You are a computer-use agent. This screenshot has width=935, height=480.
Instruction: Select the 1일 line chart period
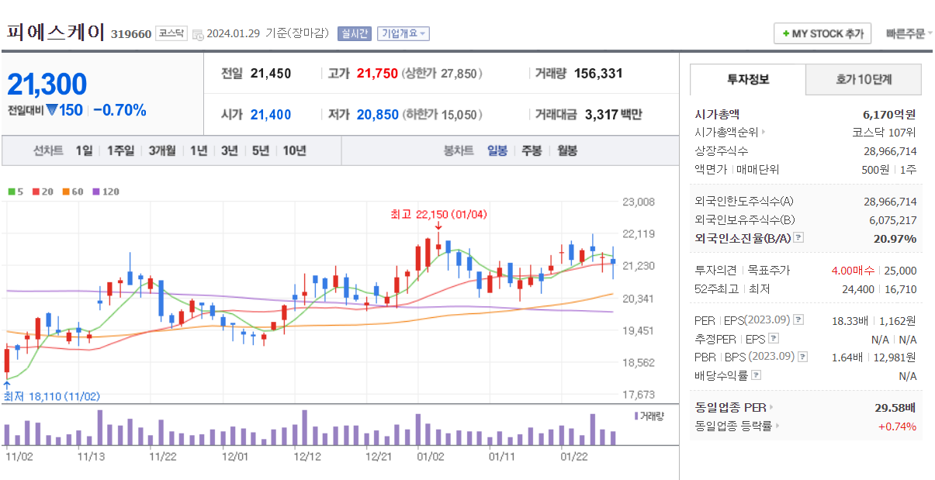pyautogui.click(x=84, y=150)
